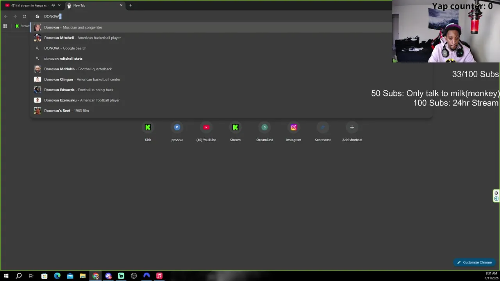Mute the irl stream in Kenya tab audio
The image size is (500, 281).
53,5
